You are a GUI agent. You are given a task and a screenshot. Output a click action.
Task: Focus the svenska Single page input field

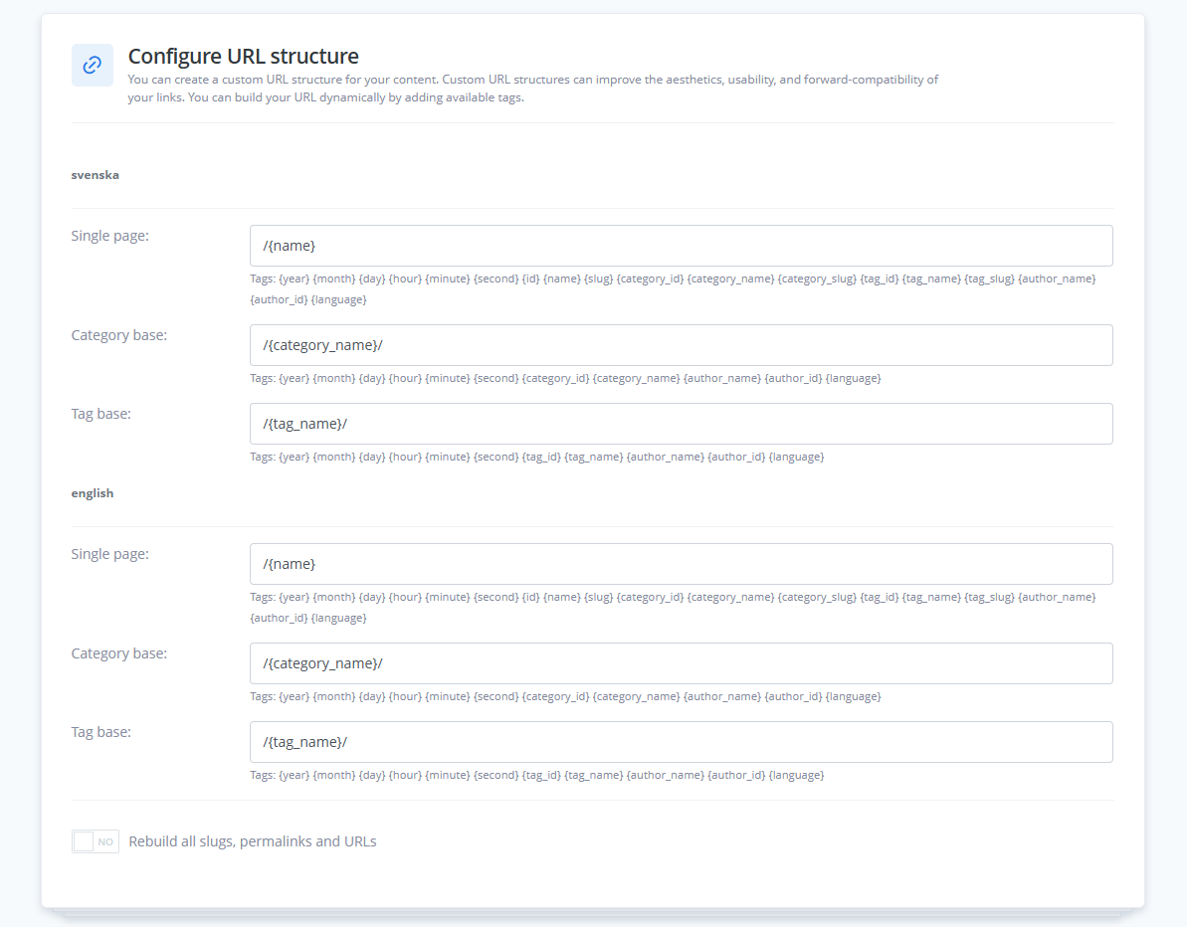682,246
